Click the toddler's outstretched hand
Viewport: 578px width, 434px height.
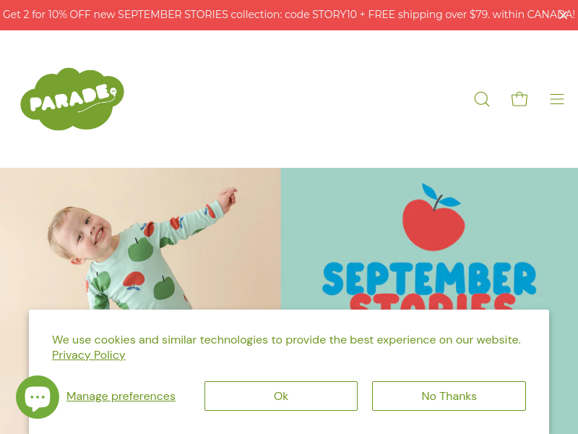[x=228, y=197]
